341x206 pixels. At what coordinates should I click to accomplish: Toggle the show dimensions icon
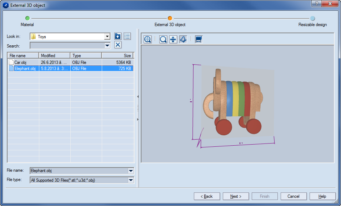coord(199,39)
